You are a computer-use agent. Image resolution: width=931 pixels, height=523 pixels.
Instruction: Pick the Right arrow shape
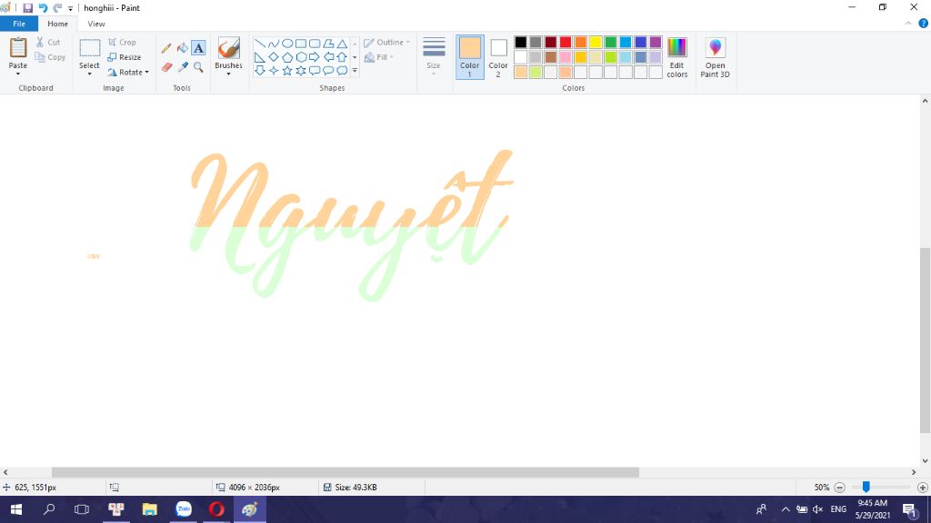pos(314,57)
